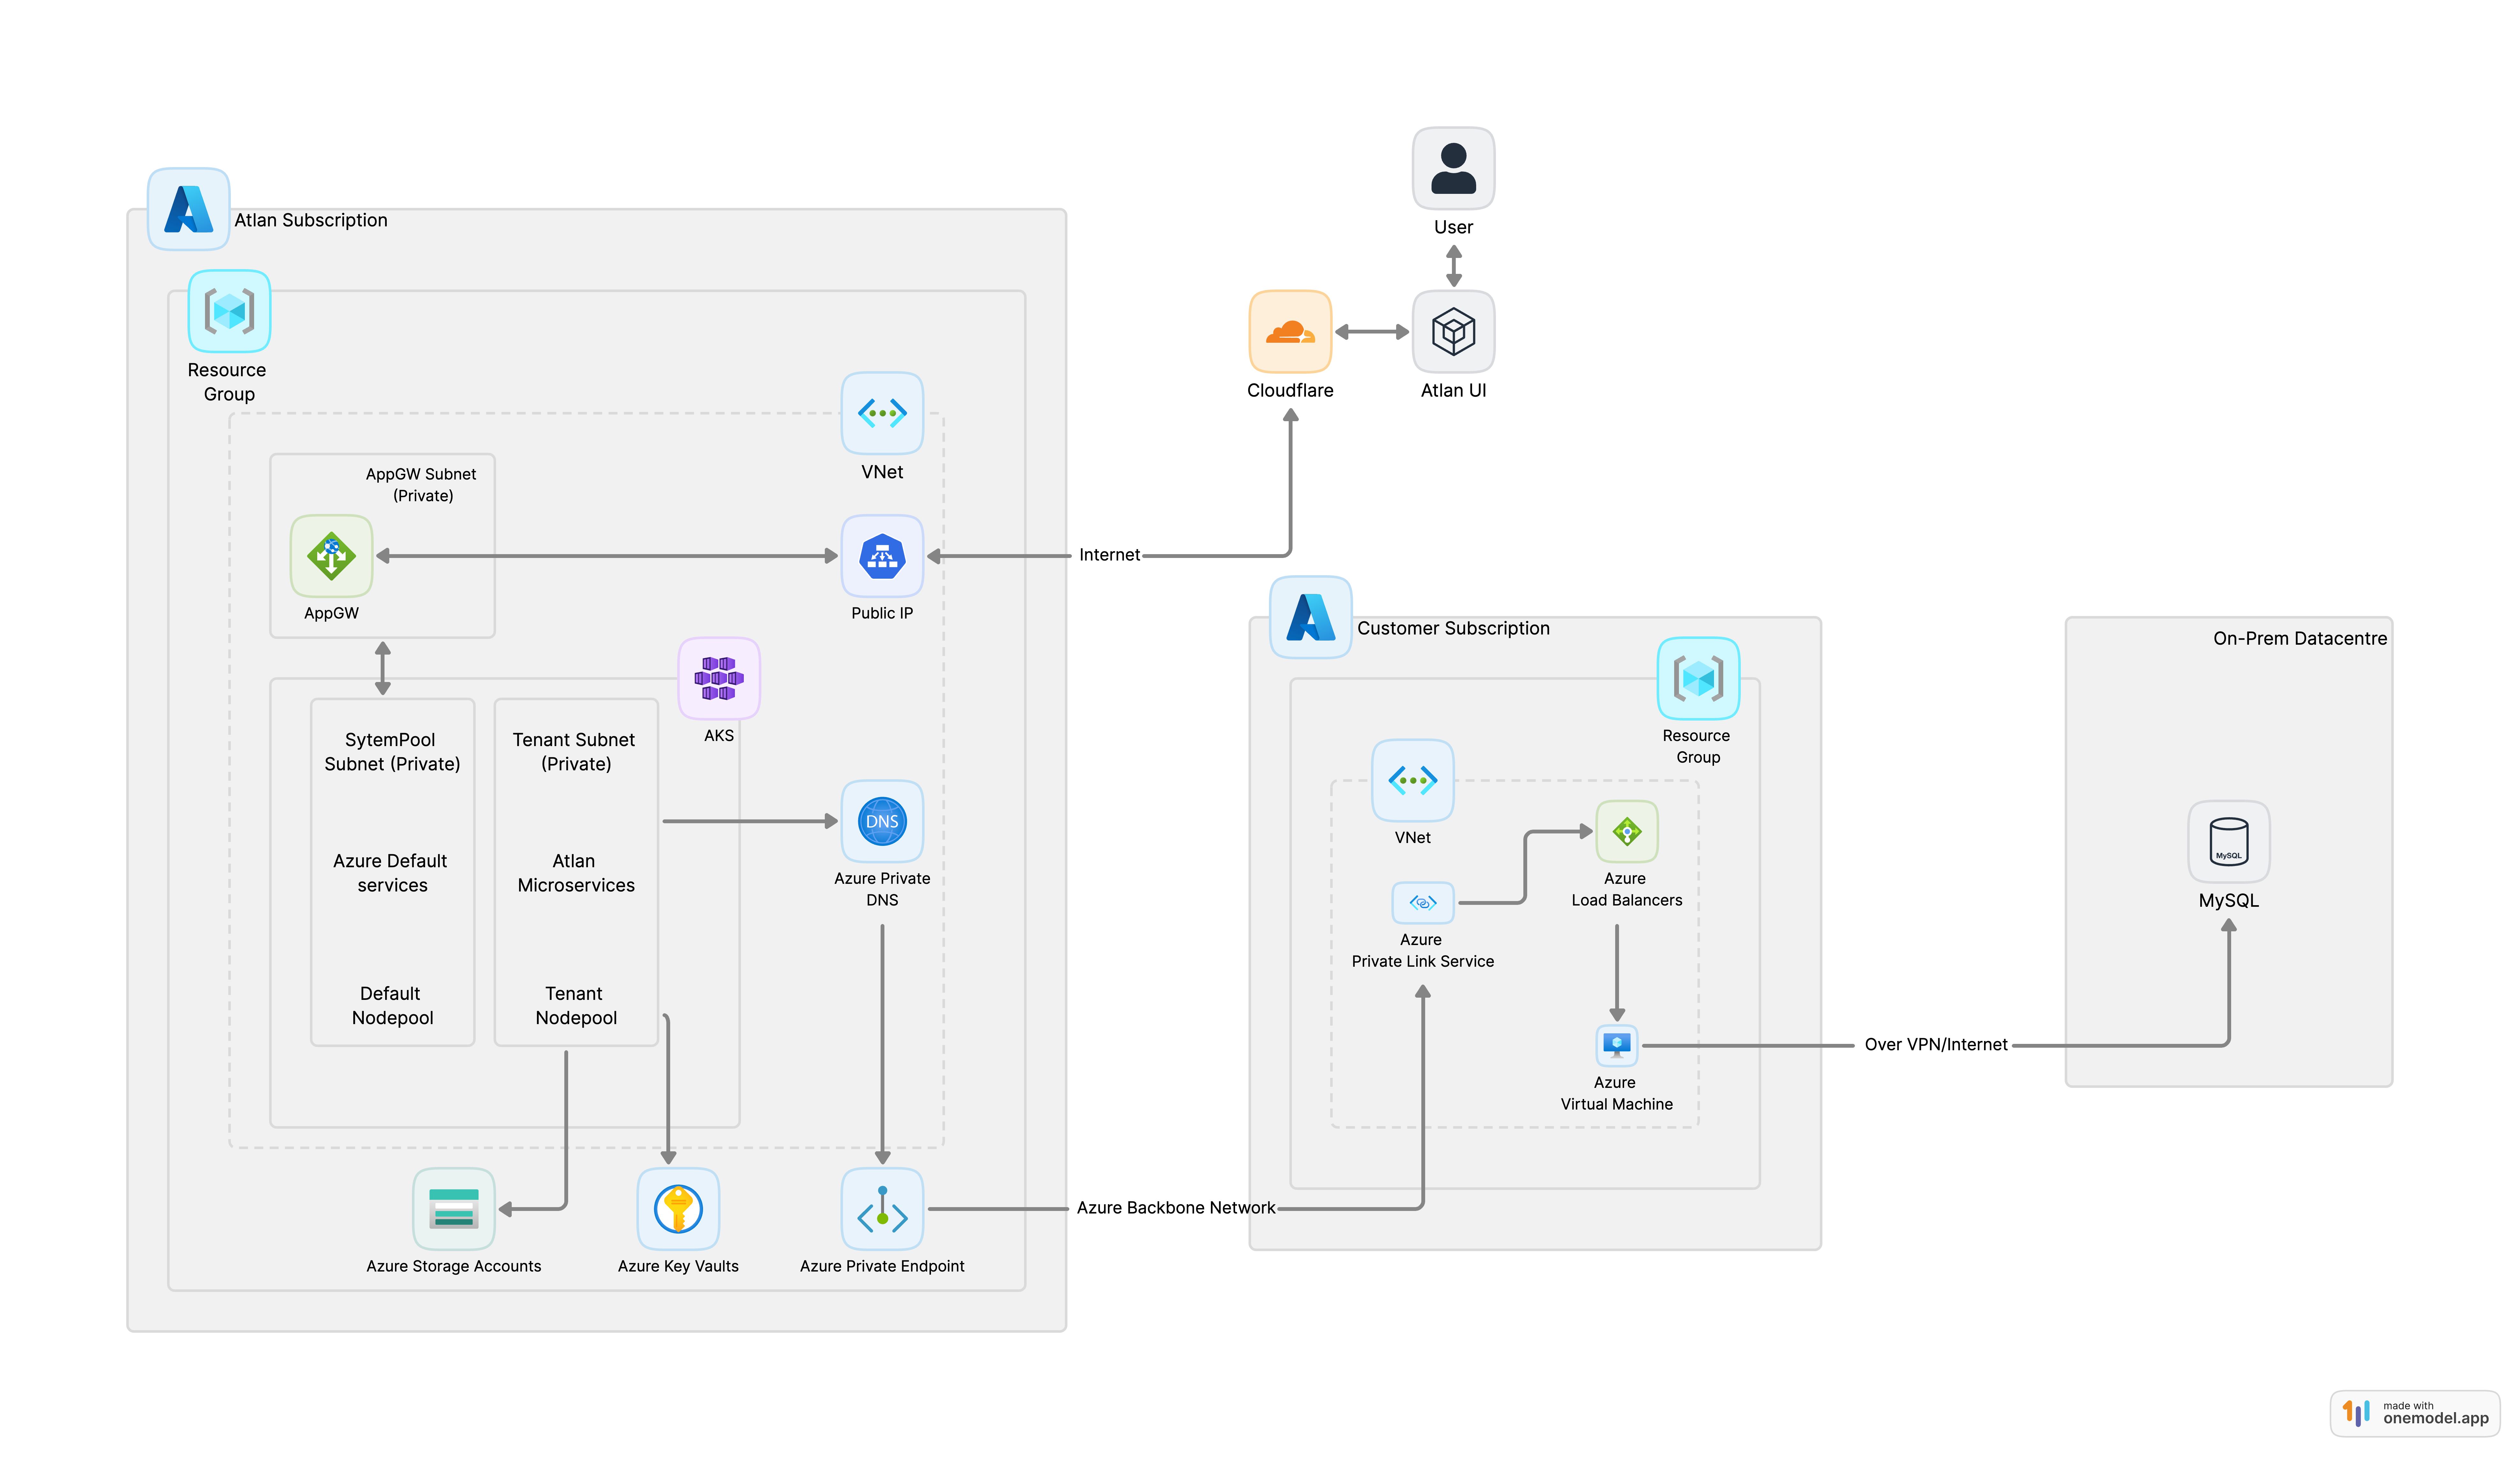Click the Customer Subscription Azure logo icon
The height and width of the screenshot is (1459, 2520).
pos(1311,617)
